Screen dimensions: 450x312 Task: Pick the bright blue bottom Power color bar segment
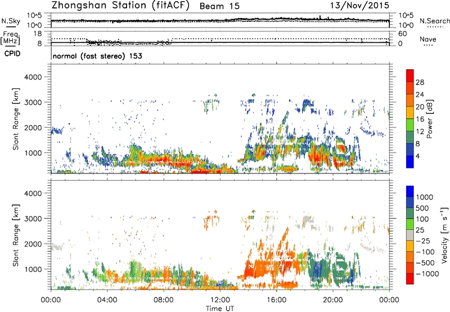tap(410, 162)
